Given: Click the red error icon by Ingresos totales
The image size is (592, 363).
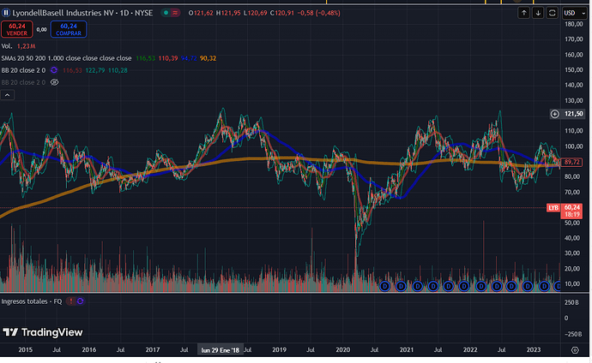Looking at the screenshot, I should click(70, 301).
